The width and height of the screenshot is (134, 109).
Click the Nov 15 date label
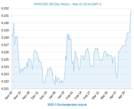[x=17, y=95]
